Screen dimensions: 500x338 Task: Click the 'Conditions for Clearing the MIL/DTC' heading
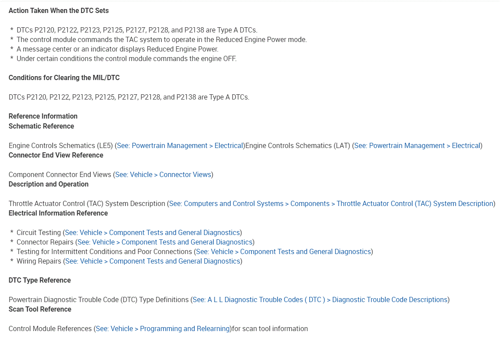pos(64,78)
